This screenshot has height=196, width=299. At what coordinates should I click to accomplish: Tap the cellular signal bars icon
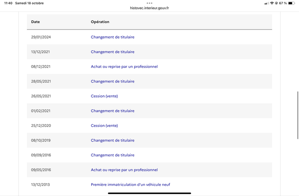(x=266, y=3)
